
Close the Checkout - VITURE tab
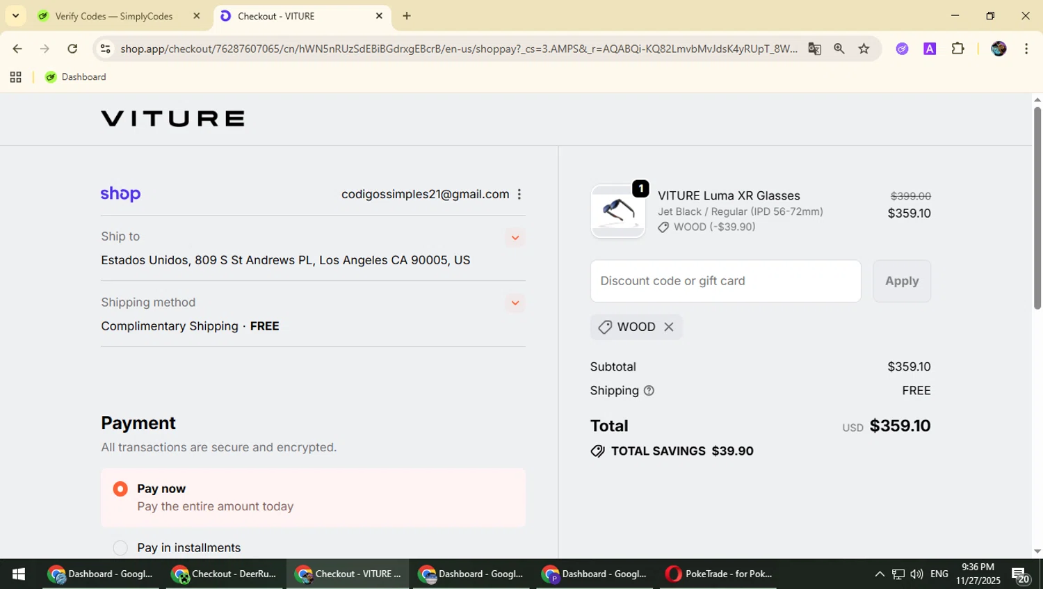(x=379, y=16)
